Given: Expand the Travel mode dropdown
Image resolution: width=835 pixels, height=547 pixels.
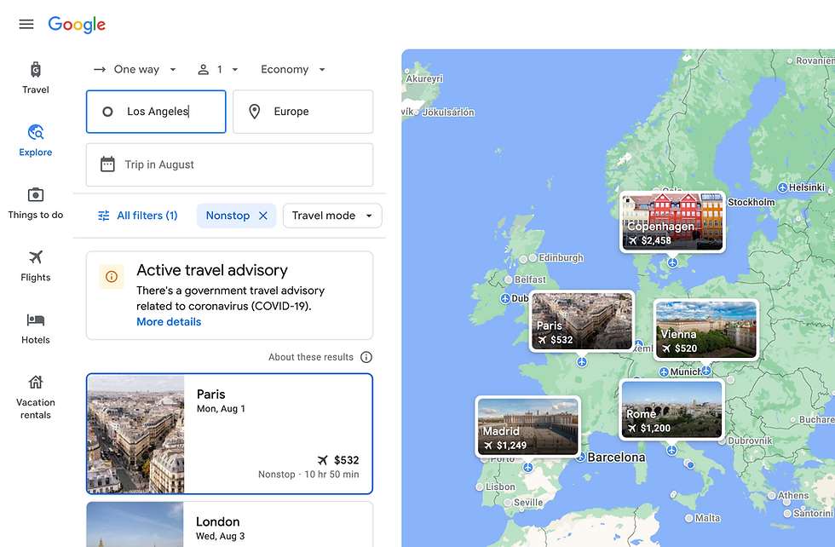Looking at the screenshot, I should 332,216.
